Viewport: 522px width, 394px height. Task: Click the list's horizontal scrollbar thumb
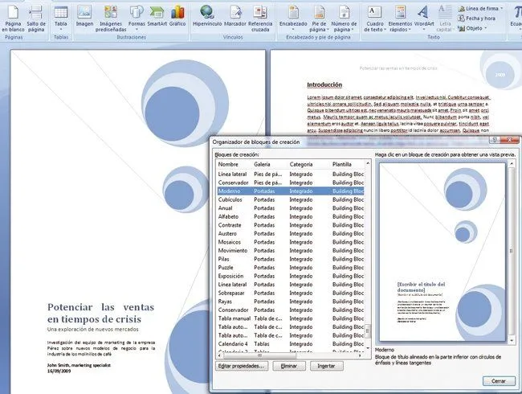[x=259, y=355]
